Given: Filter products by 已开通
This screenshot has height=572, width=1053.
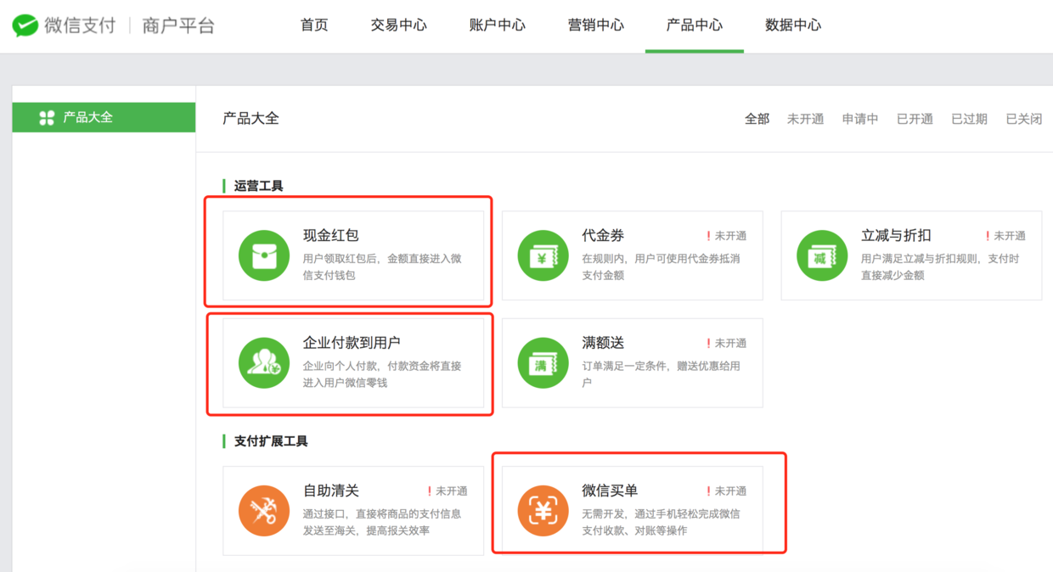Looking at the screenshot, I should pos(915,119).
